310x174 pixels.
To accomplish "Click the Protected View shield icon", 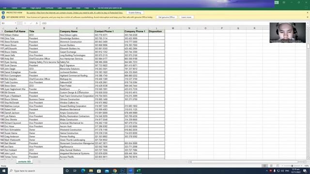I will [x=3, y=13].
